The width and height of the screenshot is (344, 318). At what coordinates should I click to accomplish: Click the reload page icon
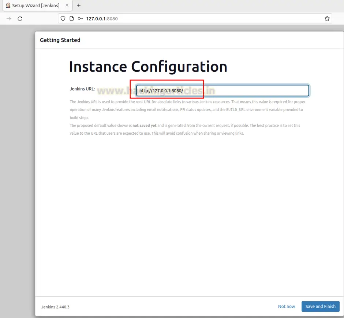[20, 19]
